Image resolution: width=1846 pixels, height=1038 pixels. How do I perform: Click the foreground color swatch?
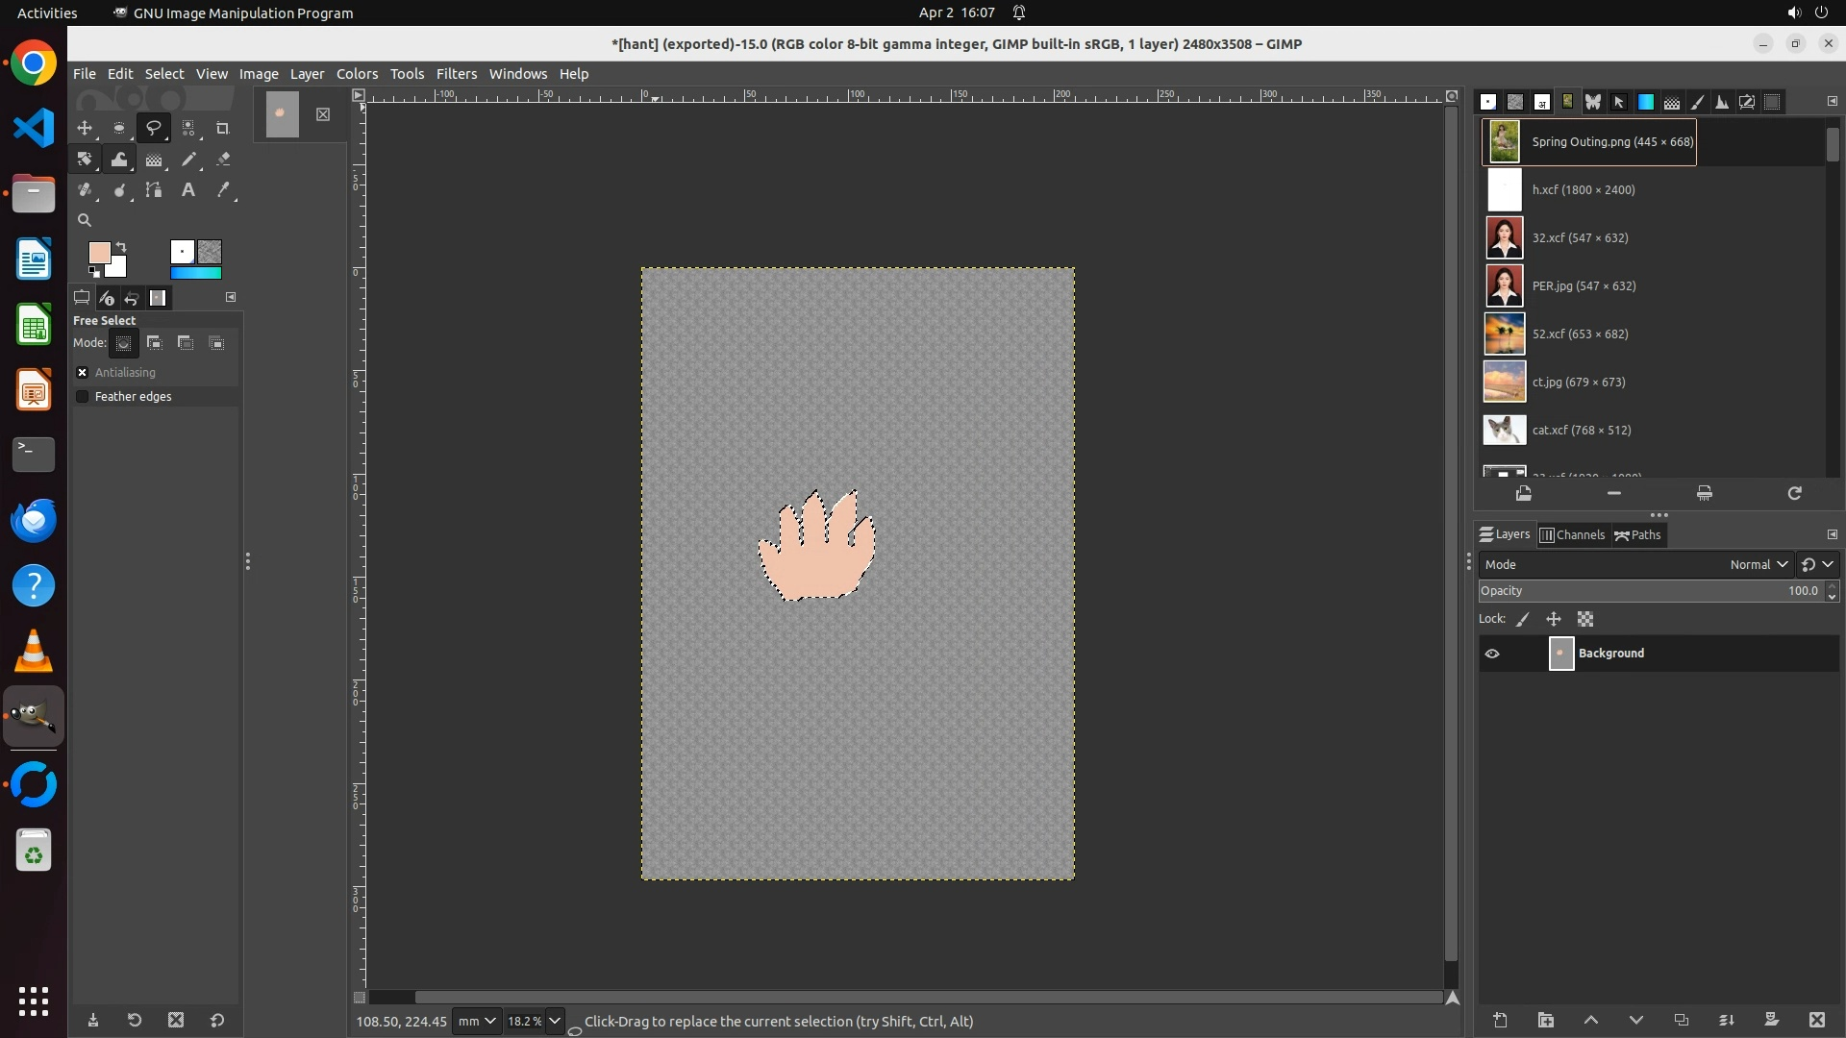(x=99, y=253)
